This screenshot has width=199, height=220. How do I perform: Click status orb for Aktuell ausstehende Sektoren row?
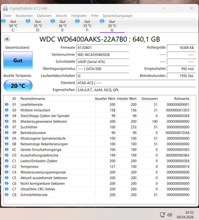7,178
